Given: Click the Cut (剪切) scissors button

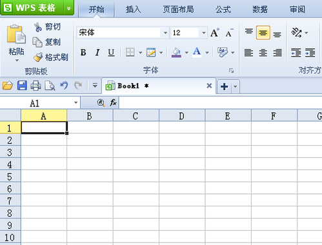Looking at the screenshot, I should pos(47,27).
